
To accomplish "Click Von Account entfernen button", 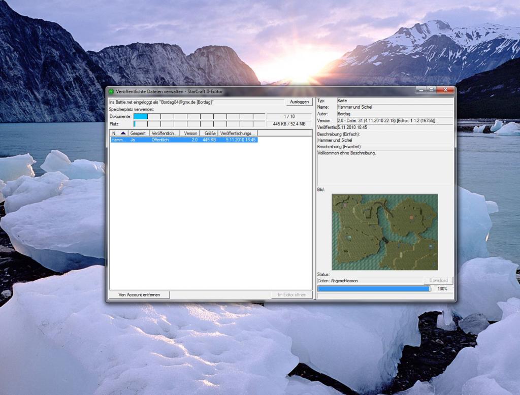I will click(x=140, y=295).
